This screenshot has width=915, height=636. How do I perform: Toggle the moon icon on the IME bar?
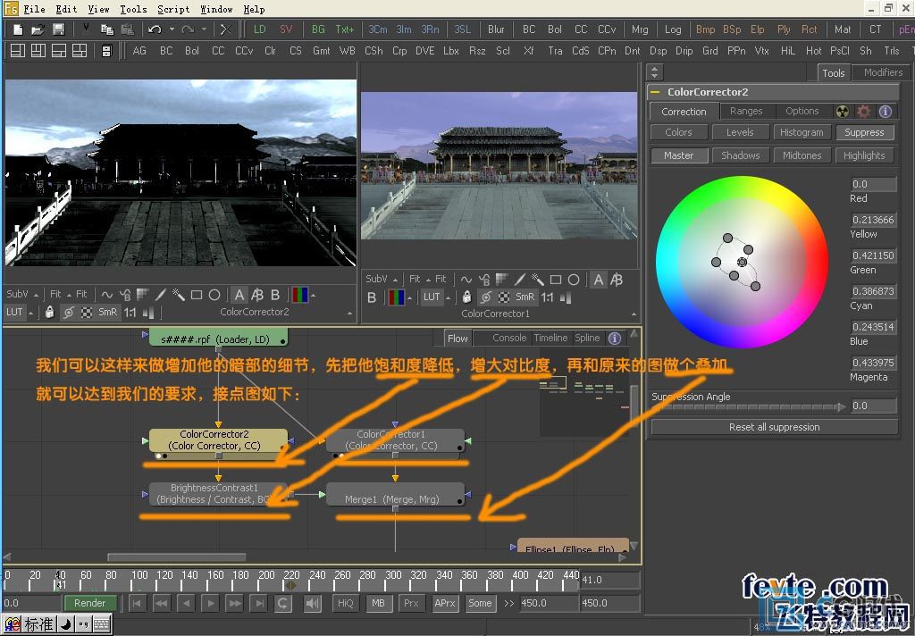66,624
